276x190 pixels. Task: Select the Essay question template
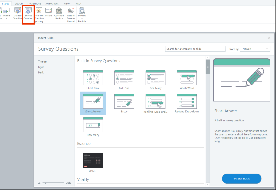(124, 103)
